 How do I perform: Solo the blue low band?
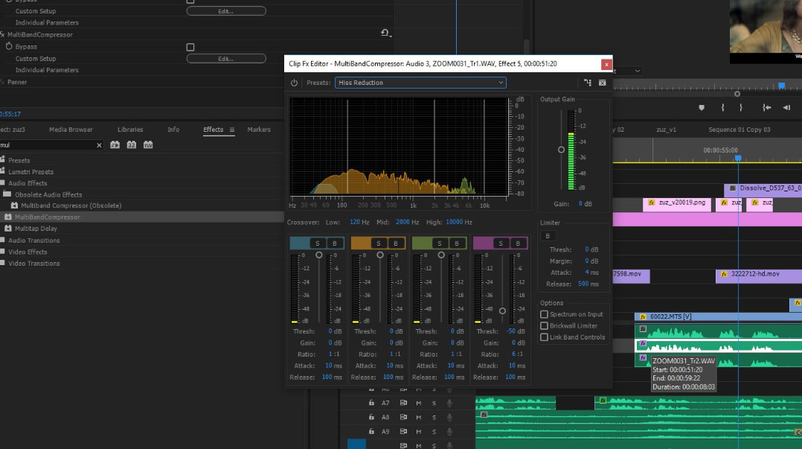[316, 243]
